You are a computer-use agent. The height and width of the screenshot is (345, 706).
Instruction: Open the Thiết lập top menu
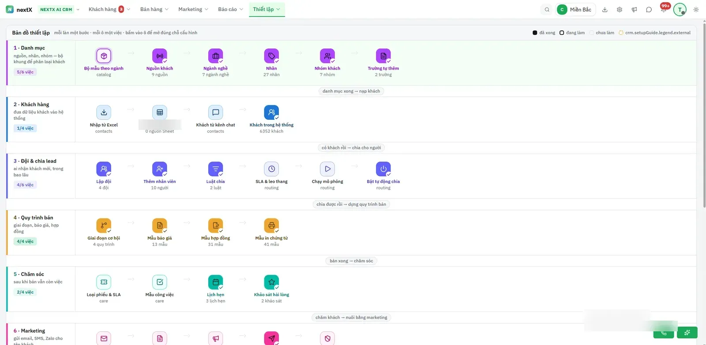[x=267, y=9]
